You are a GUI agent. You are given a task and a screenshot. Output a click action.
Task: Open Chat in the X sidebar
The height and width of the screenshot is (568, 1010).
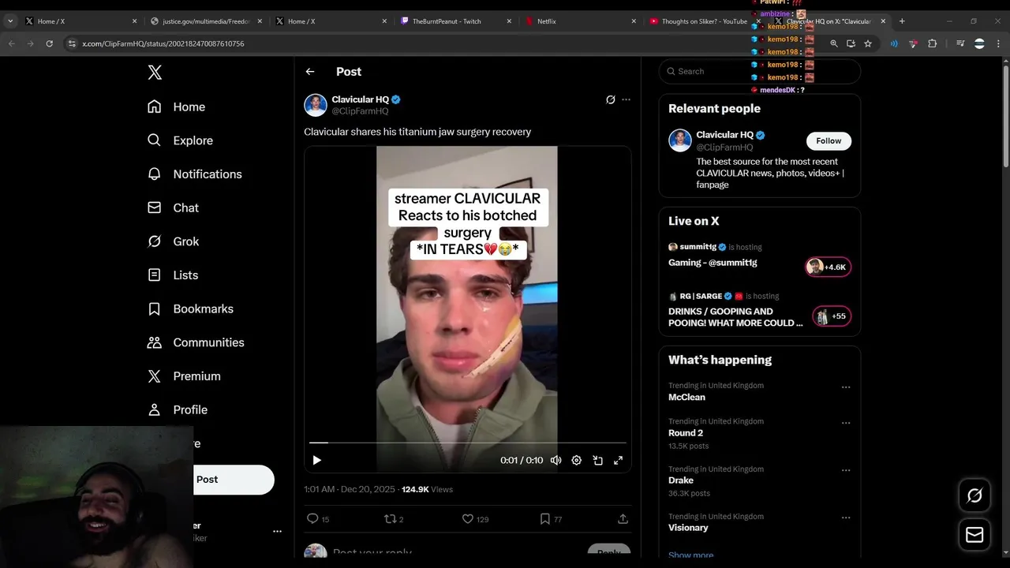tap(174, 207)
